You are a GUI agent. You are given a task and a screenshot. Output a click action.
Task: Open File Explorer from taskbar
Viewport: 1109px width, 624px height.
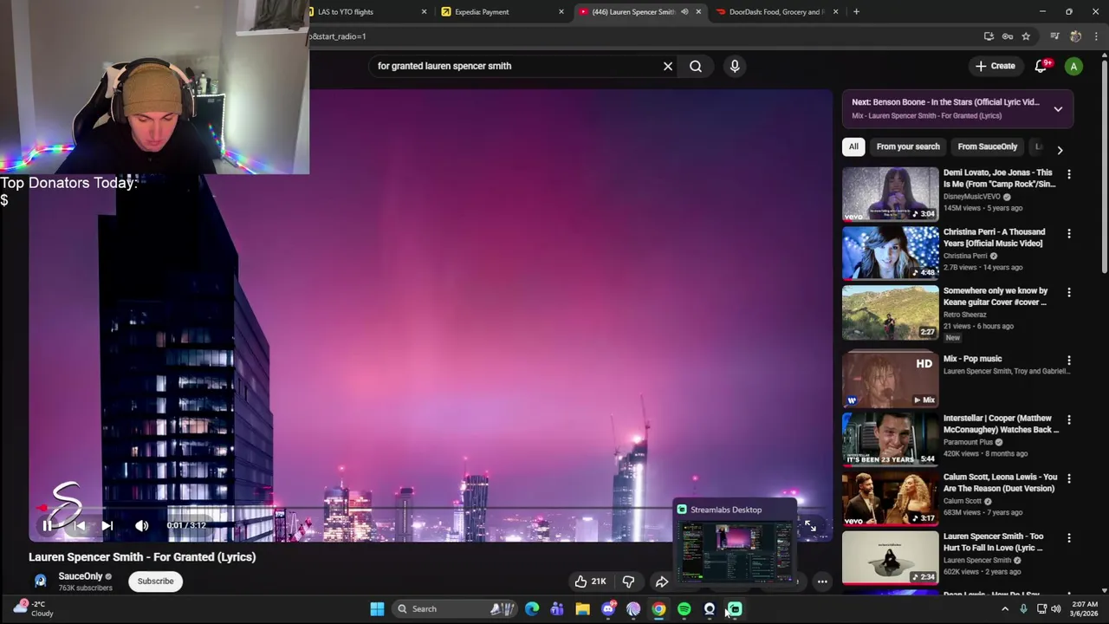(582, 609)
